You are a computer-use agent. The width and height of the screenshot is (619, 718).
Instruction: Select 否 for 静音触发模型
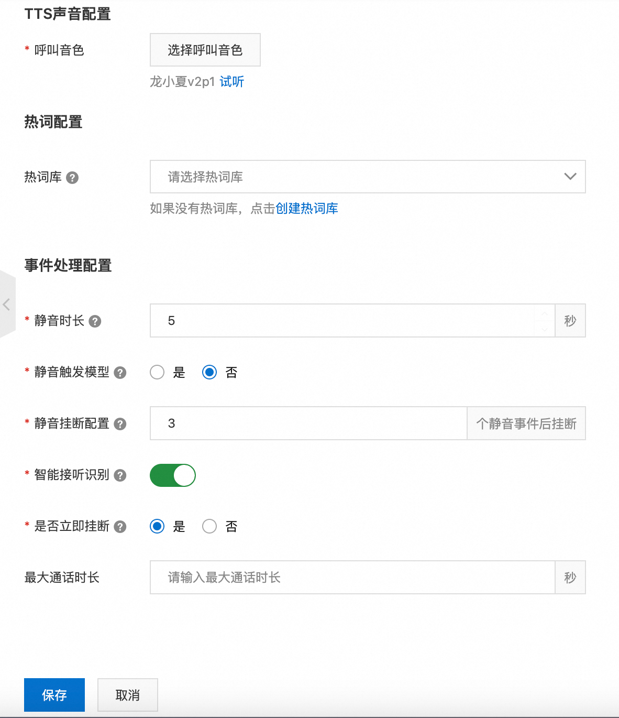(209, 372)
